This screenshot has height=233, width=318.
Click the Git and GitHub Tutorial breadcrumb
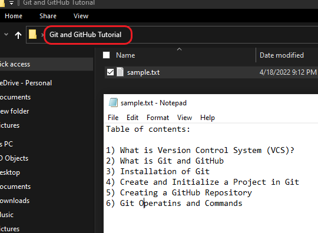(x=85, y=35)
